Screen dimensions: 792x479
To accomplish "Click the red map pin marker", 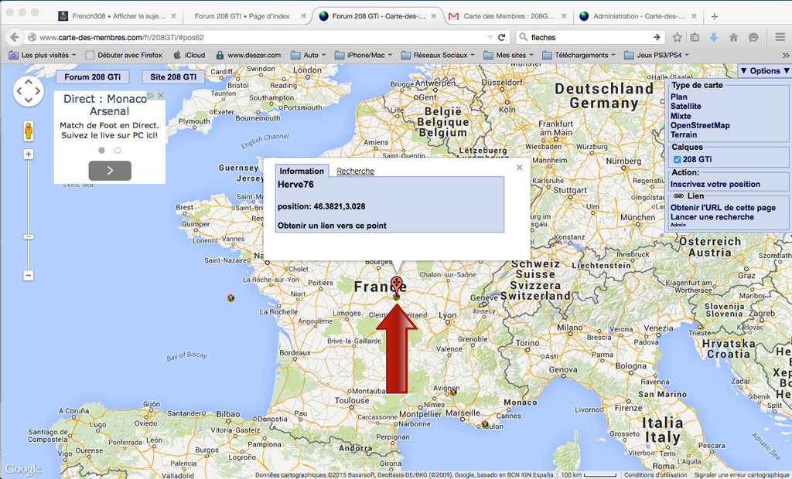I will coord(397,285).
